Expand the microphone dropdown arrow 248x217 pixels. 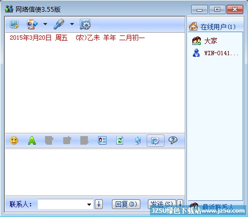point(72,24)
